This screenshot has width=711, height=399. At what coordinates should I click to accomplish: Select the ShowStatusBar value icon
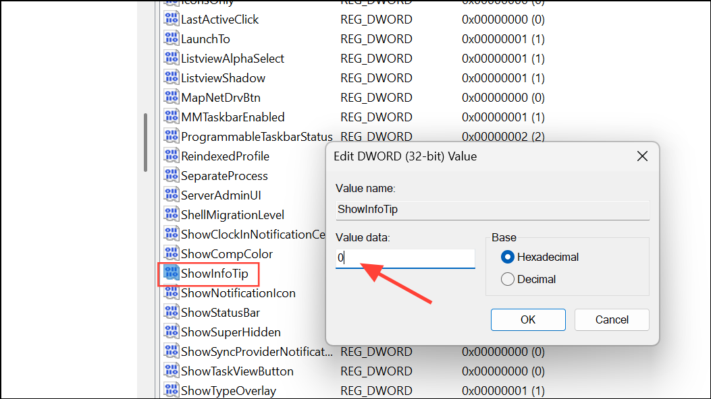coord(172,312)
